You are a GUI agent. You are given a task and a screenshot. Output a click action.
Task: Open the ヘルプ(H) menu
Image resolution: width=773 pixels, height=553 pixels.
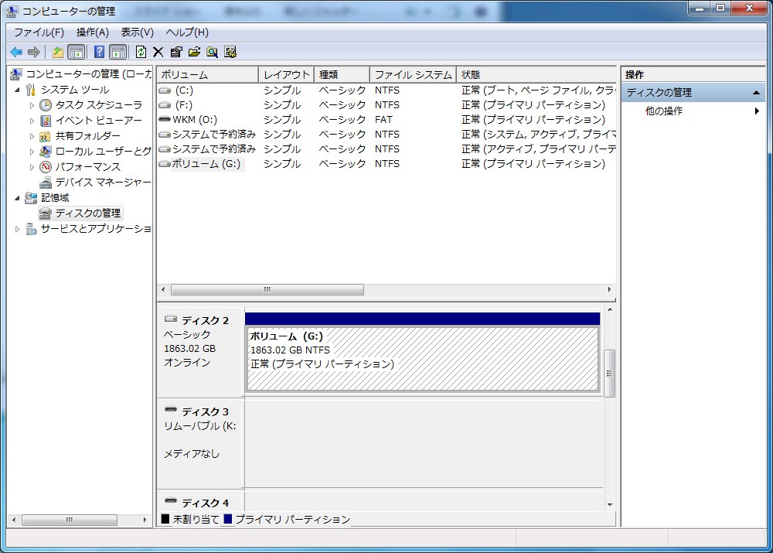point(187,32)
